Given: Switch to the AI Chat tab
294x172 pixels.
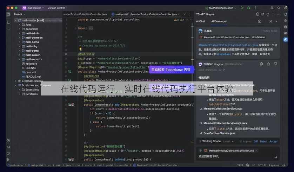Looking at the screenshot, I should (x=200, y=21).
